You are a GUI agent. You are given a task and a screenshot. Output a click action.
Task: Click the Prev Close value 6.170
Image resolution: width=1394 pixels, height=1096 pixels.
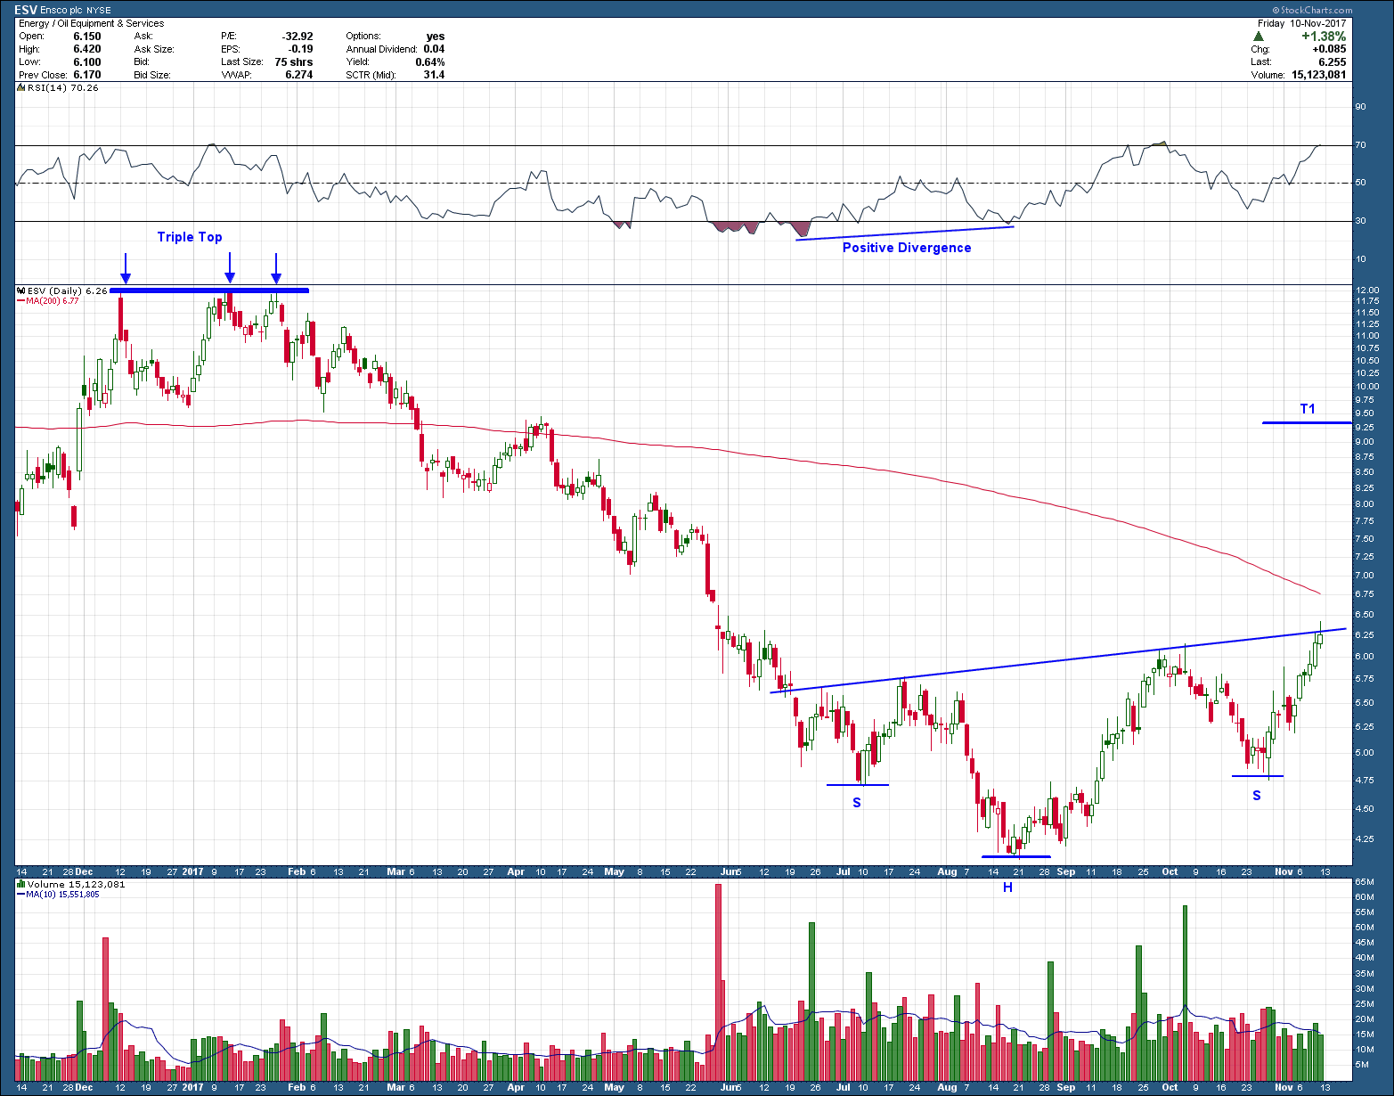[x=86, y=75]
